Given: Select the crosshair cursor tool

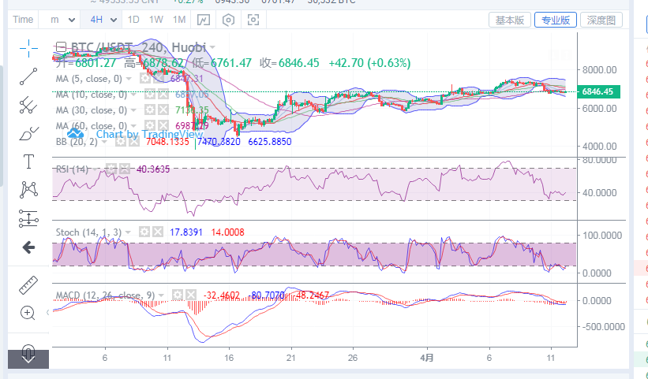Looking at the screenshot, I should click(28, 49).
